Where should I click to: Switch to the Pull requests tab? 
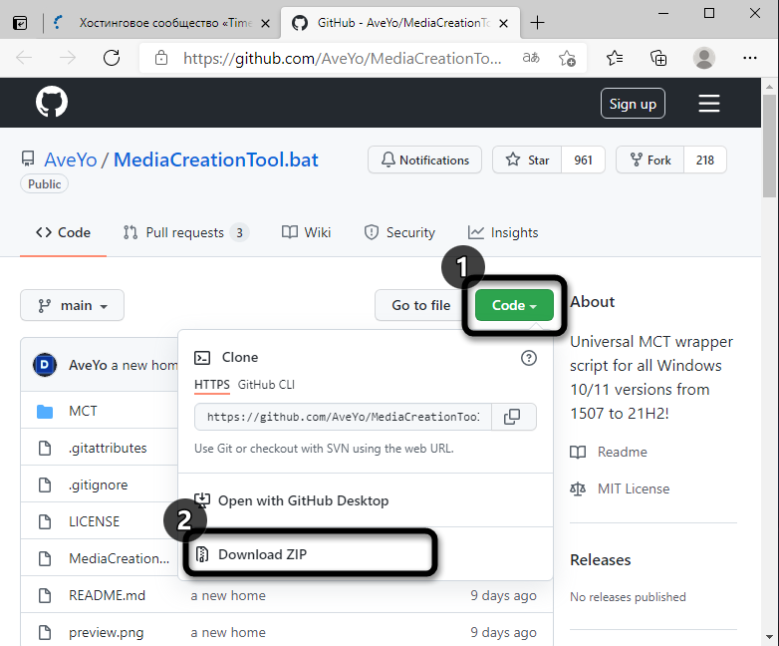tap(186, 232)
